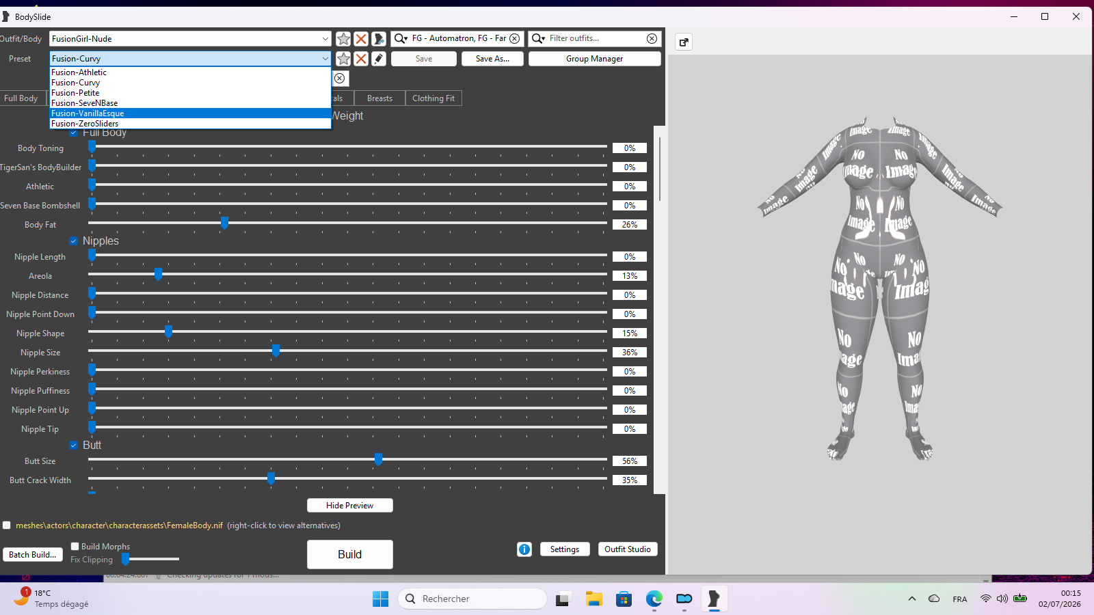Collapse the Preset dropdown arrow
This screenshot has width=1094, height=615.
tap(325, 59)
